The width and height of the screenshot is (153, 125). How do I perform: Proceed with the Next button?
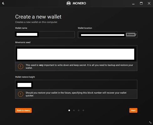tap(133, 110)
